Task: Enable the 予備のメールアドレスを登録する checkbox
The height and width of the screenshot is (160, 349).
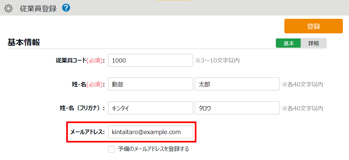Action: coord(111,149)
